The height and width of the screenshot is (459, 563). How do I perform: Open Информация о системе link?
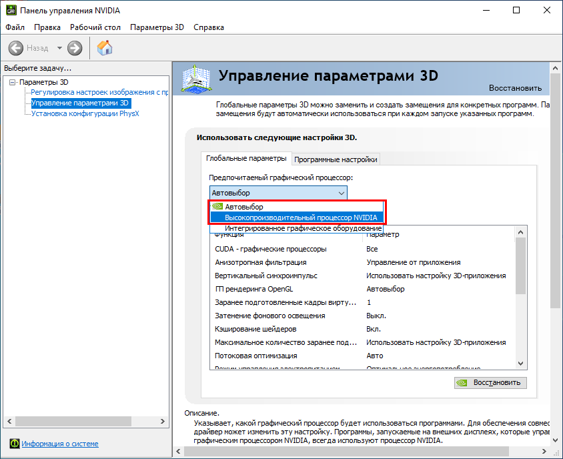60,444
